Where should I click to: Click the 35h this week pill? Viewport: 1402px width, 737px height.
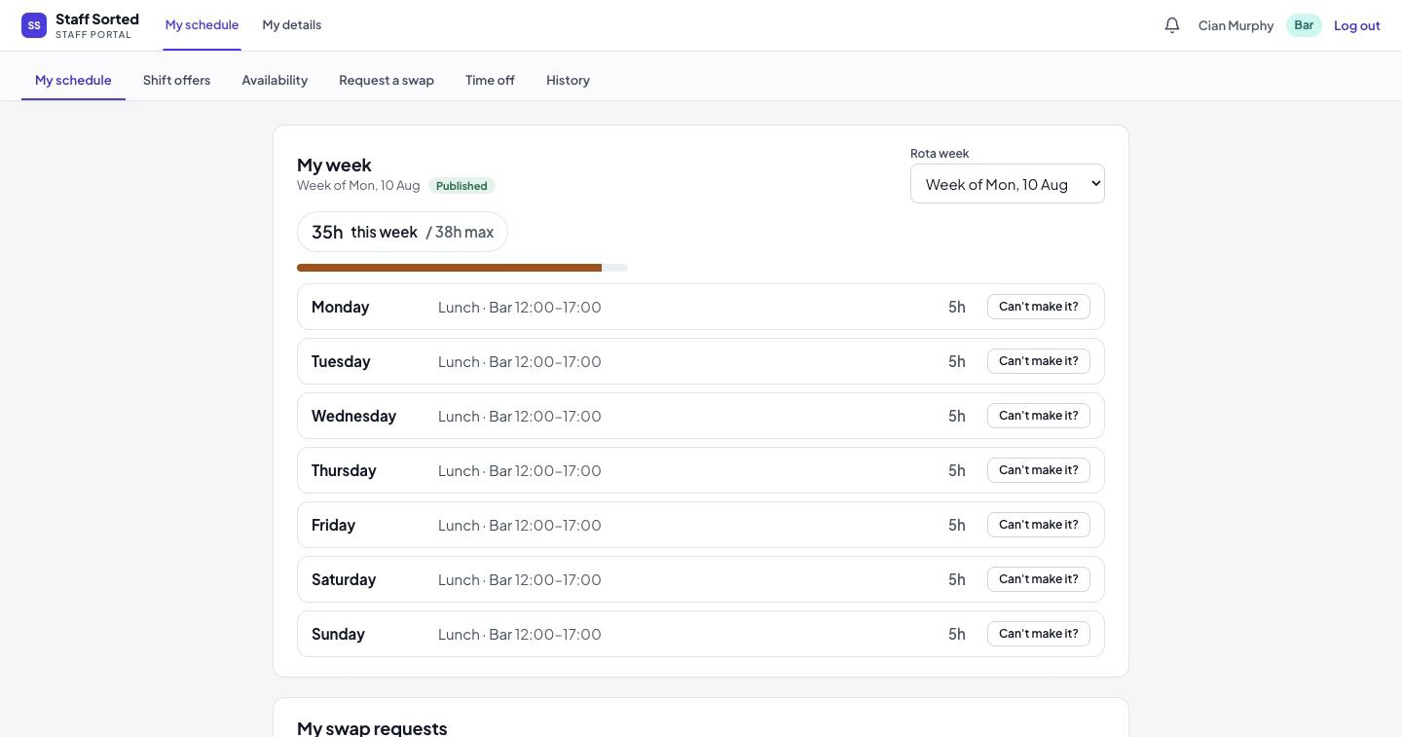tap(402, 232)
